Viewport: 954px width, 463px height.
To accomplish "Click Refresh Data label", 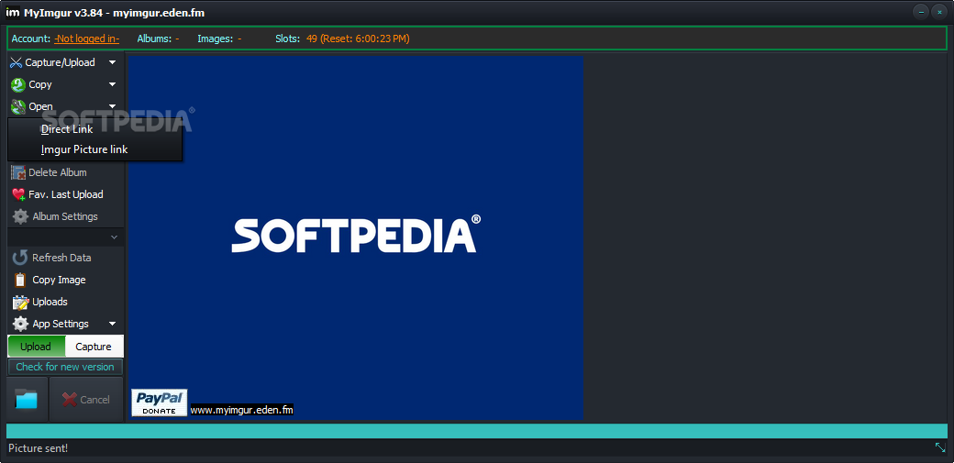I will point(62,258).
